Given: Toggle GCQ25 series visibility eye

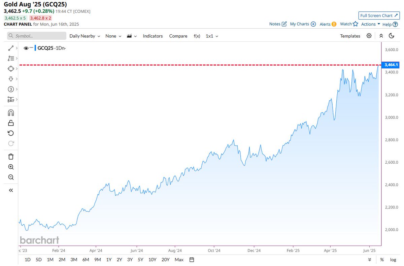Looking at the screenshot, I should tap(26, 48).
